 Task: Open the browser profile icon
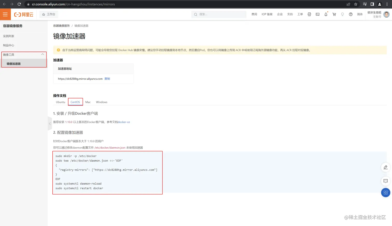[380, 4]
